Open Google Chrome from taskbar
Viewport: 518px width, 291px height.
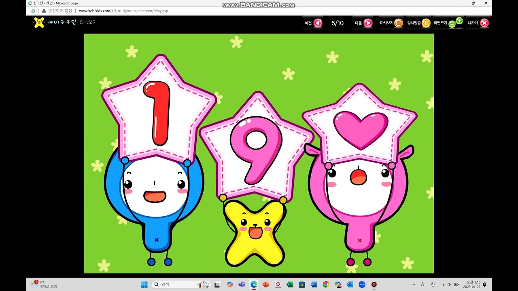326,285
